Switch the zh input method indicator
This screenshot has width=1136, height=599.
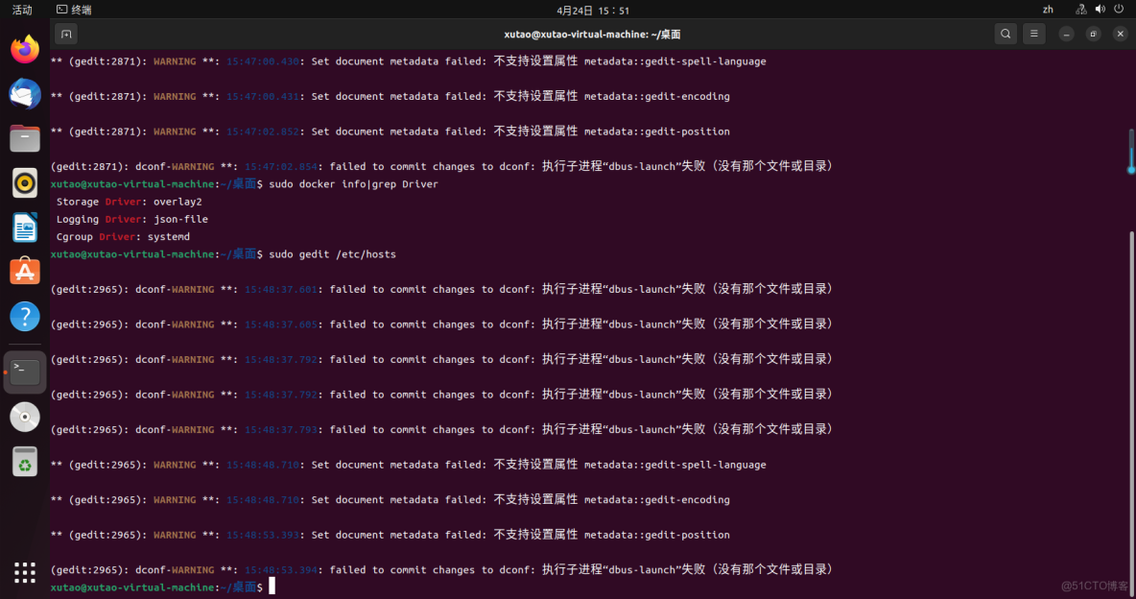pos(1048,10)
